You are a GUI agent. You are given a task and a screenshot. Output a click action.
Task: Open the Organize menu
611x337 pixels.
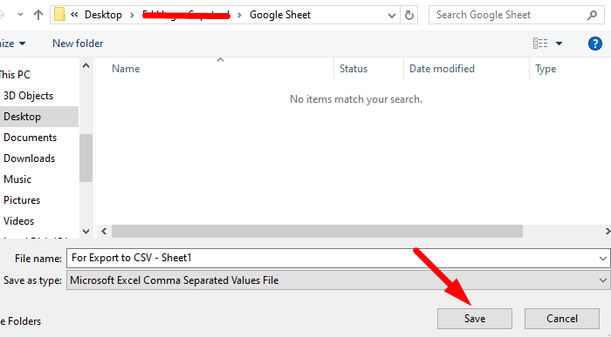tap(12, 44)
